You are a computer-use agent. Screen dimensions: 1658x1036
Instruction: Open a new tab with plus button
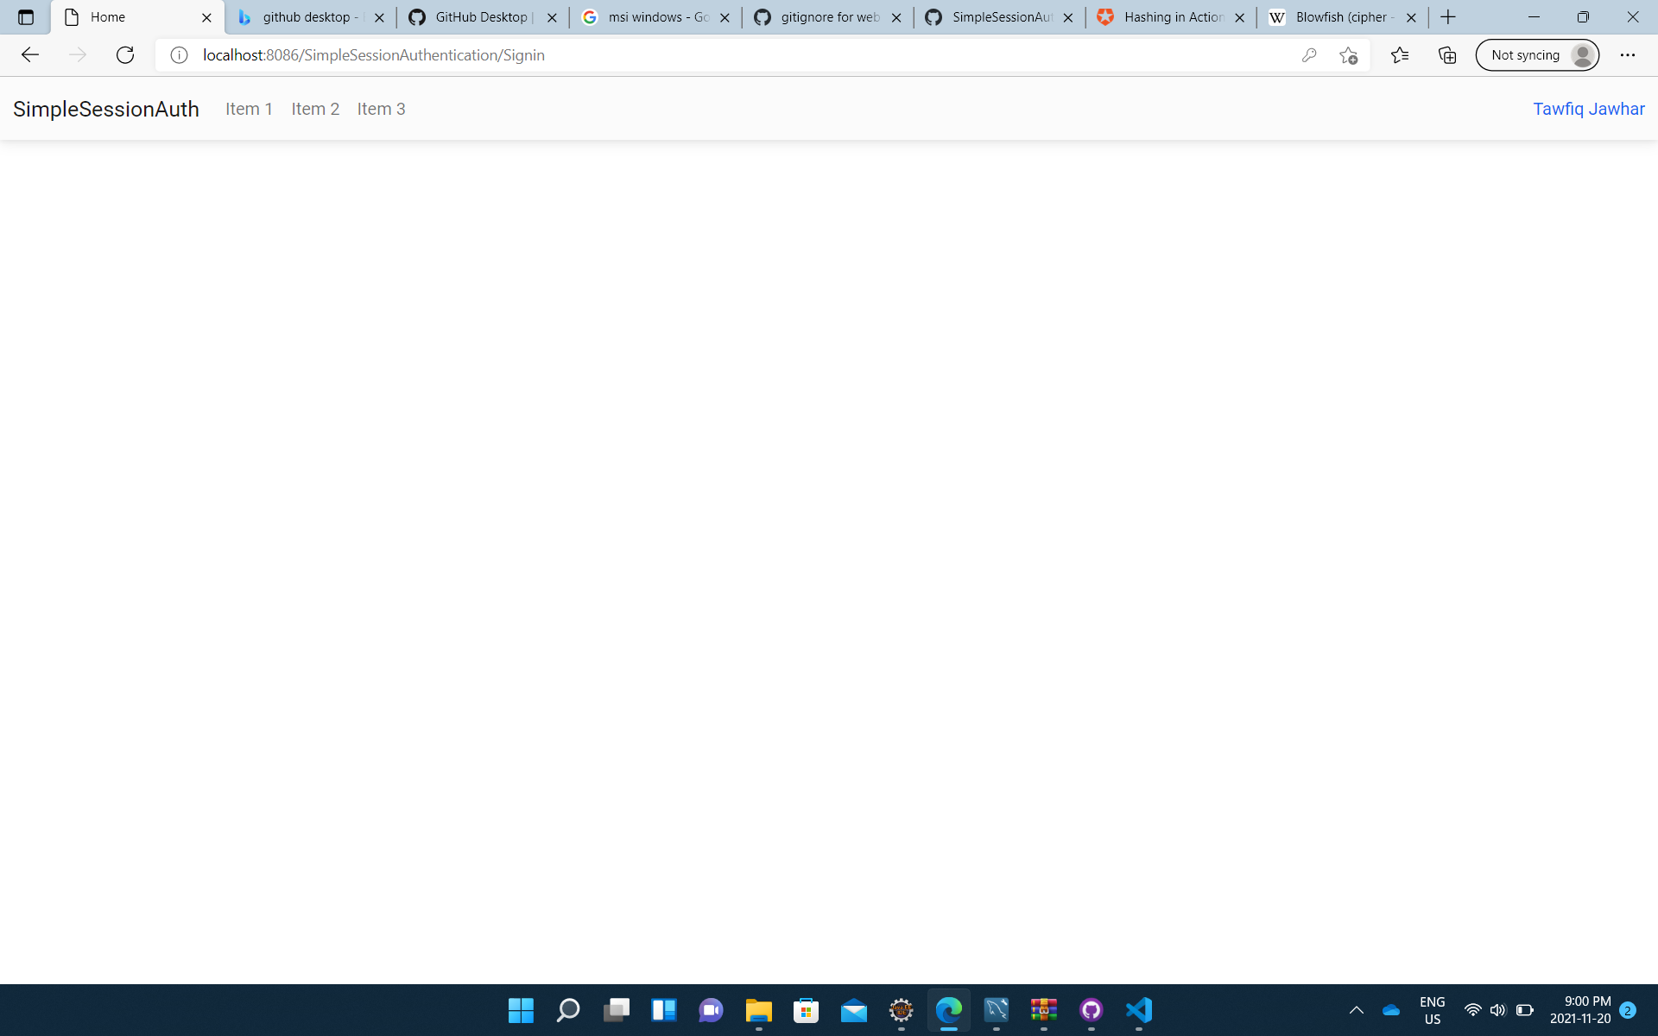tap(1448, 17)
